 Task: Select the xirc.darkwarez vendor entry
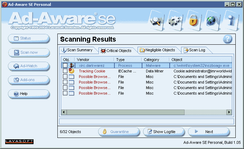[x=92, y=65]
